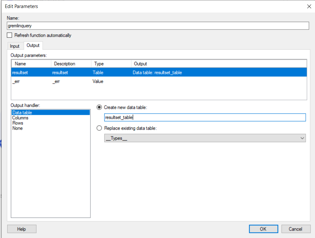
Task: Click the resultset_table name field
Action: click(x=205, y=118)
